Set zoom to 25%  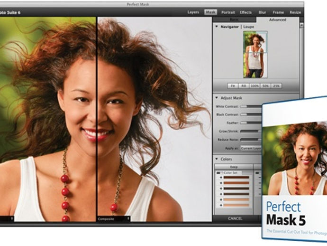pyautogui.click(x=276, y=86)
